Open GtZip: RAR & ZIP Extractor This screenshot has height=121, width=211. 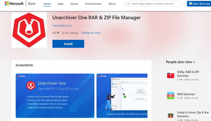188,74
